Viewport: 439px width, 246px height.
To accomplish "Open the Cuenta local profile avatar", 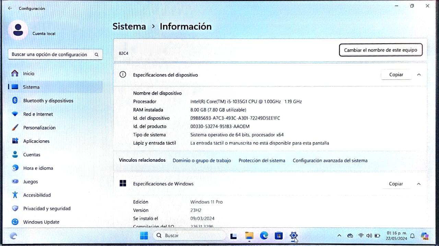I will tap(18, 30).
